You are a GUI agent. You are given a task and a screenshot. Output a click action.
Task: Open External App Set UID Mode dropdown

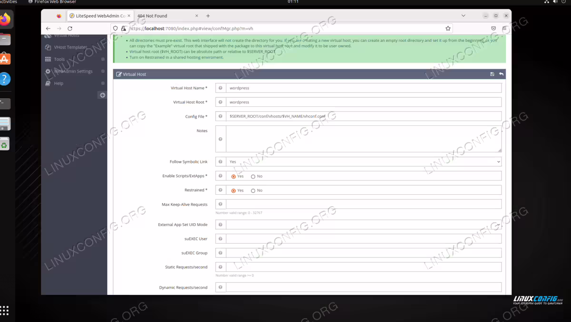pyautogui.click(x=364, y=225)
